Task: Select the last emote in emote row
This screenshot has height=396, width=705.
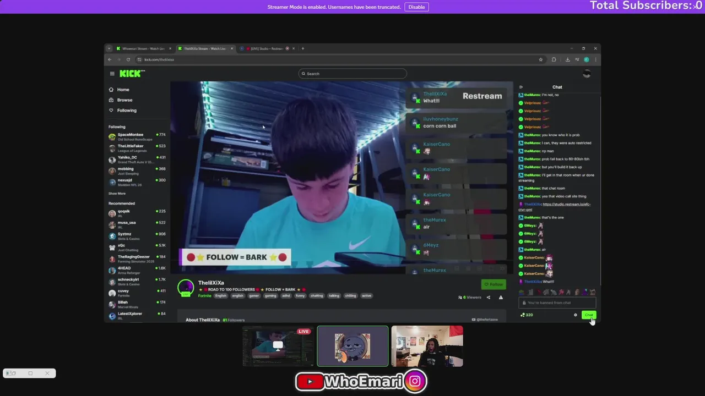Action: pyautogui.click(x=592, y=293)
